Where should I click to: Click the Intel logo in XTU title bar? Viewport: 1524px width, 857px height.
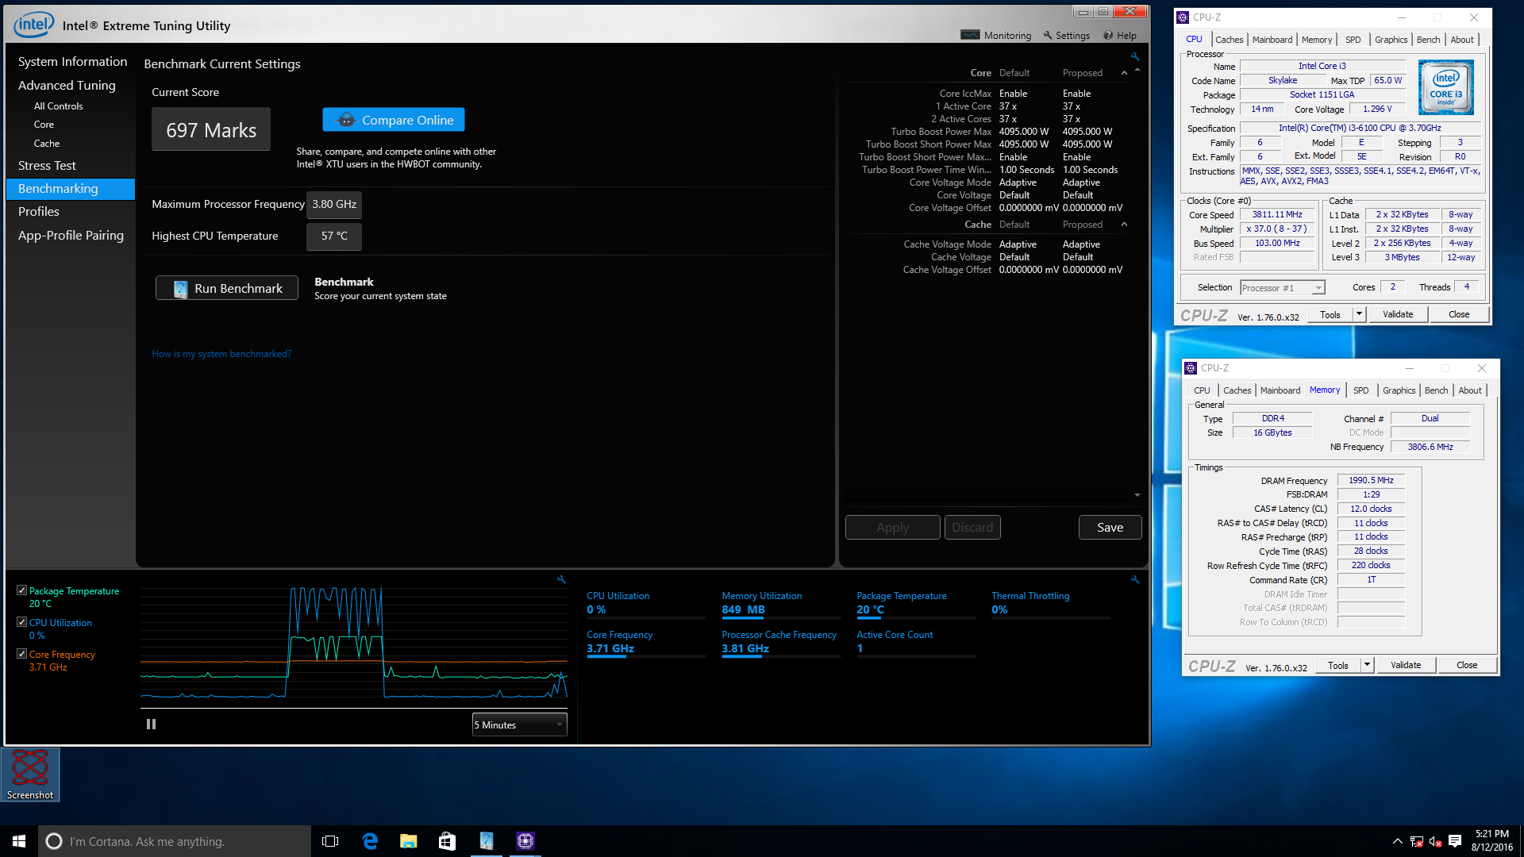[x=34, y=25]
